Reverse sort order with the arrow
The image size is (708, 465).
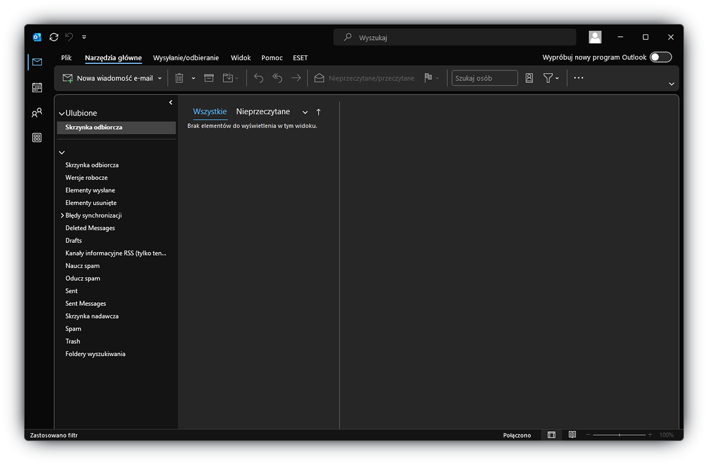point(319,112)
